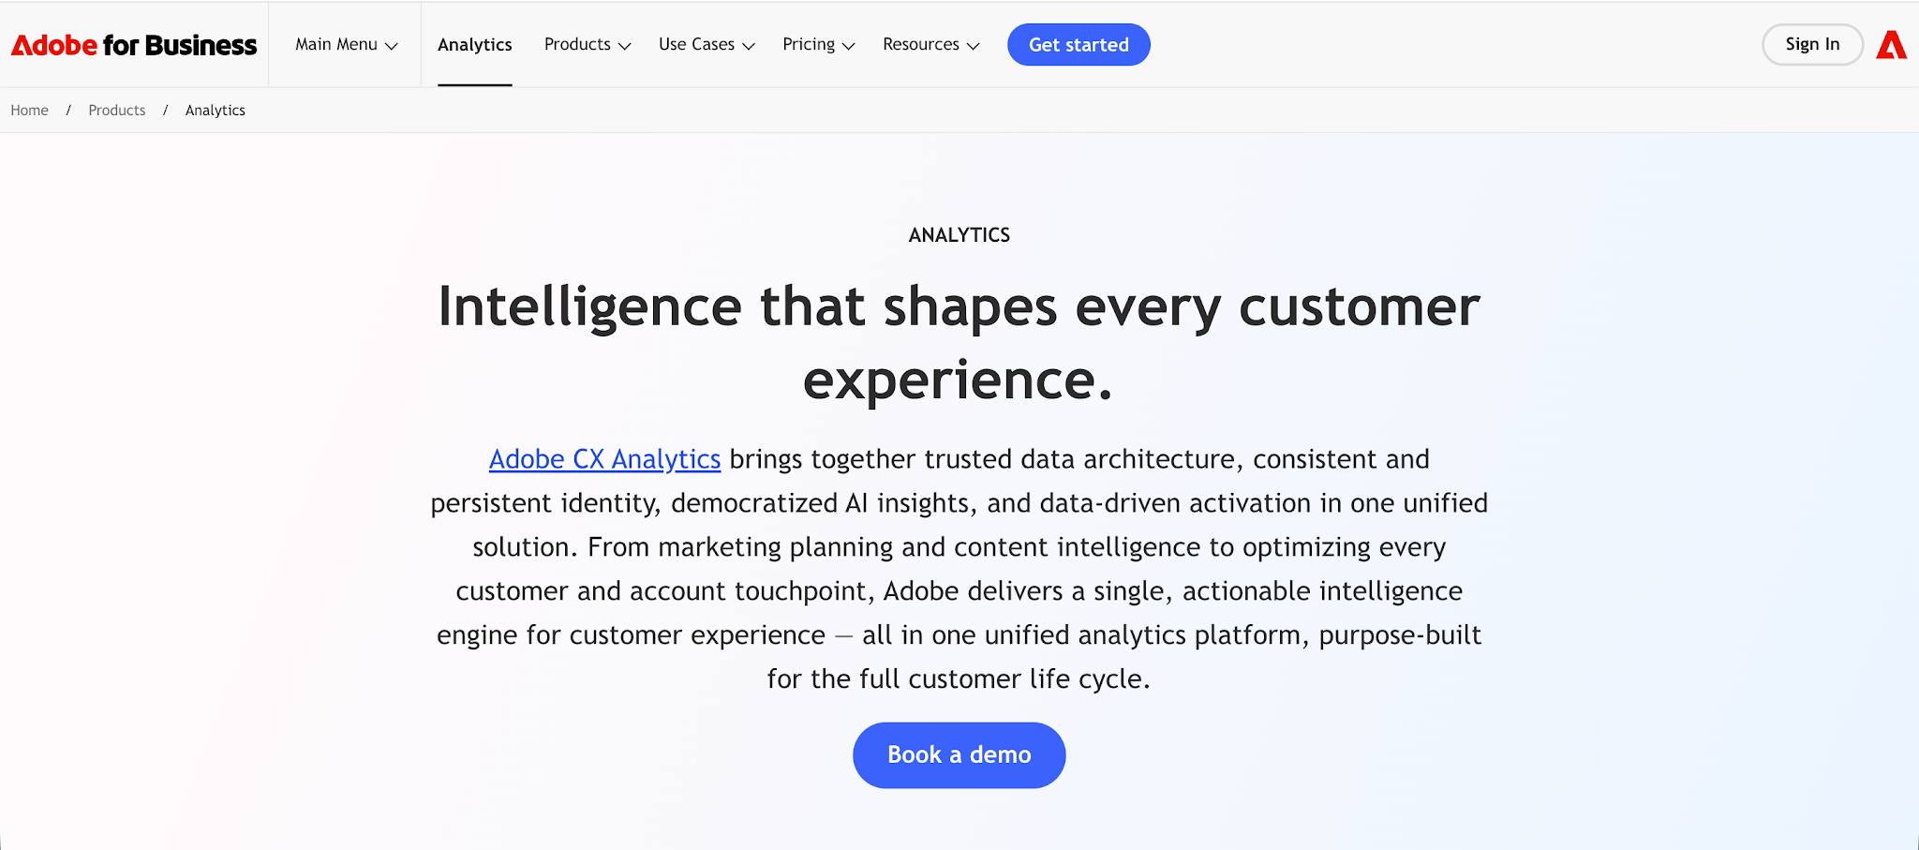Screen dimensions: 1919x850
Task: Select Analytics in the breadcrumb trail
Action: [215, 110]
